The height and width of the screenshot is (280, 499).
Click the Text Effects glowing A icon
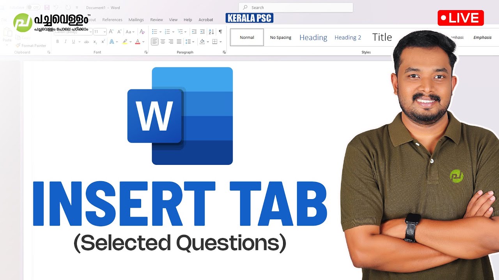[x=111, y=42]
